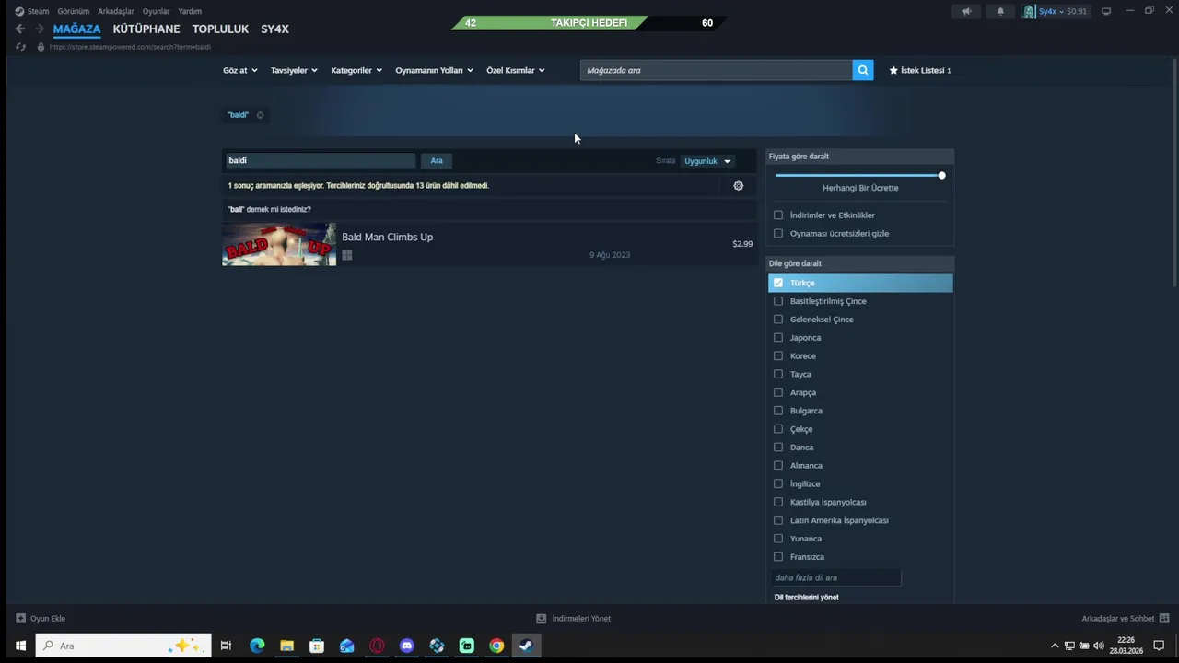Open the Steam news megaphone icon
The width and height of the screenshot is (1179, 663).
(966, 11)
